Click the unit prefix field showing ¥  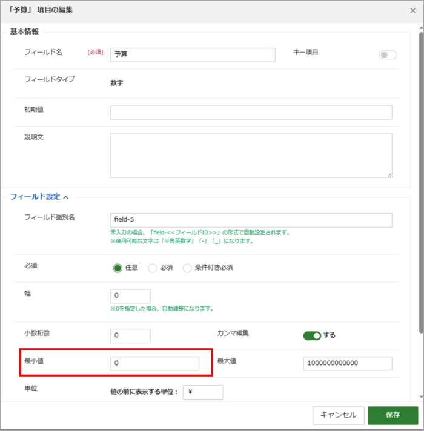(x=203, y=392)
